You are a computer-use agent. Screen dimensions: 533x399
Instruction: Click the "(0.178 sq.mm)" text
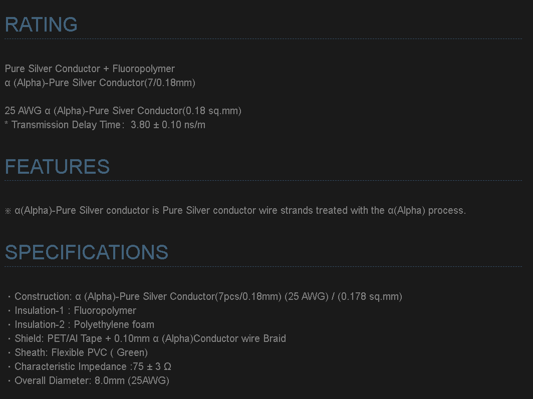click(x=370, y=296)
